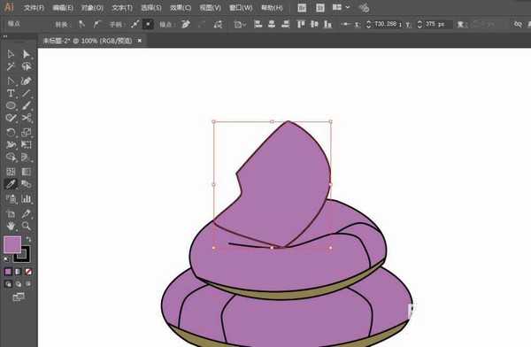
Task: Expand the workspace switcher dropdown arrow
Action: [x=348, y=7]
